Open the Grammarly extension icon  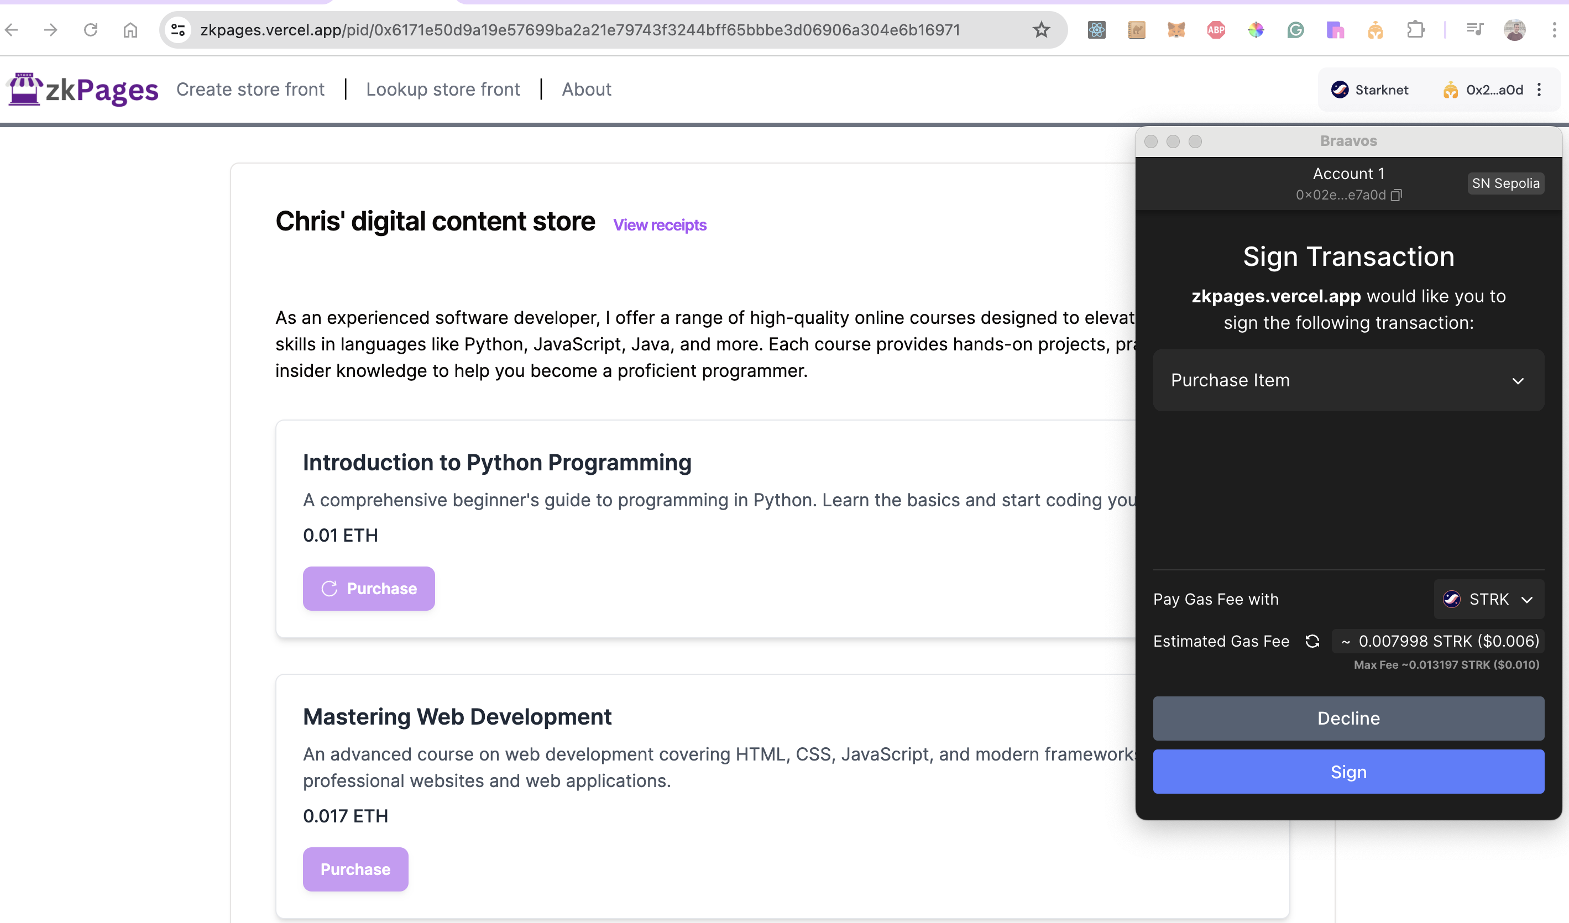pos(1296,30)
